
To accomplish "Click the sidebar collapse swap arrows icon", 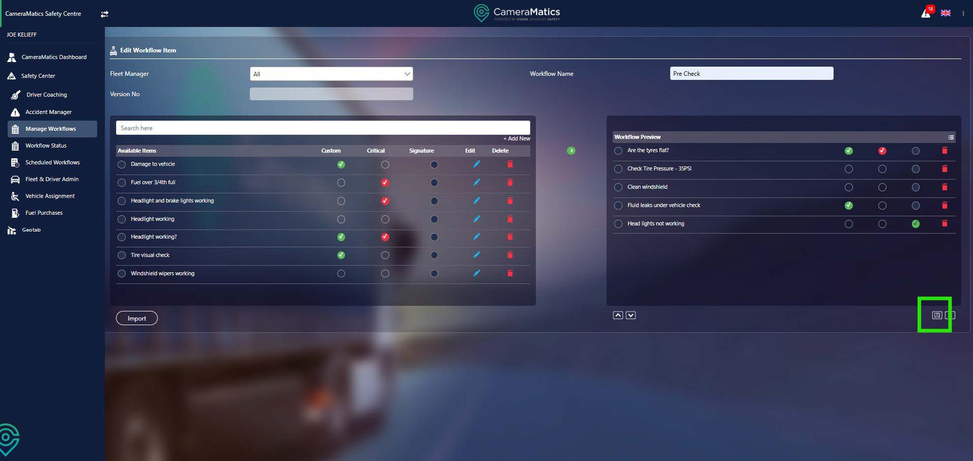I will tap(104, 14).
